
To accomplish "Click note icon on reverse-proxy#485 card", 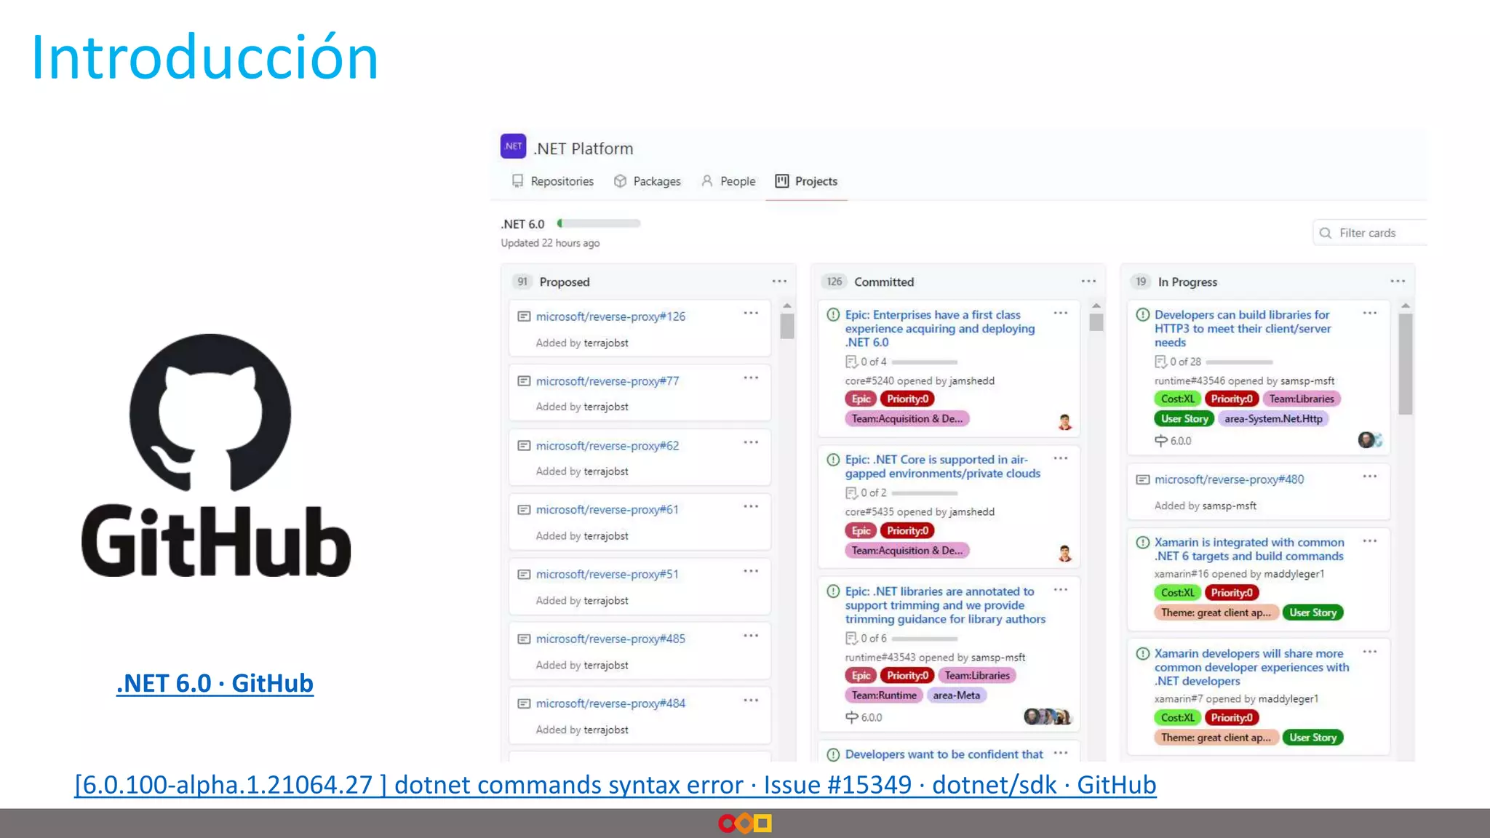I will coord(524,639).
